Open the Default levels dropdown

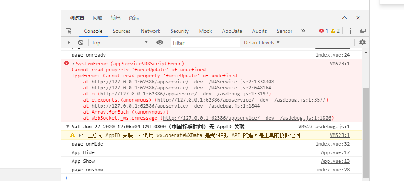(261, 42)
